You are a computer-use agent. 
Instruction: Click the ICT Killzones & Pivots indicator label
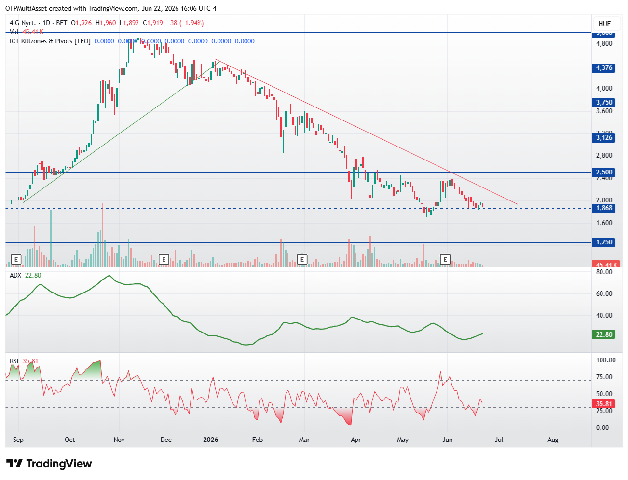[x=50, y=41]
